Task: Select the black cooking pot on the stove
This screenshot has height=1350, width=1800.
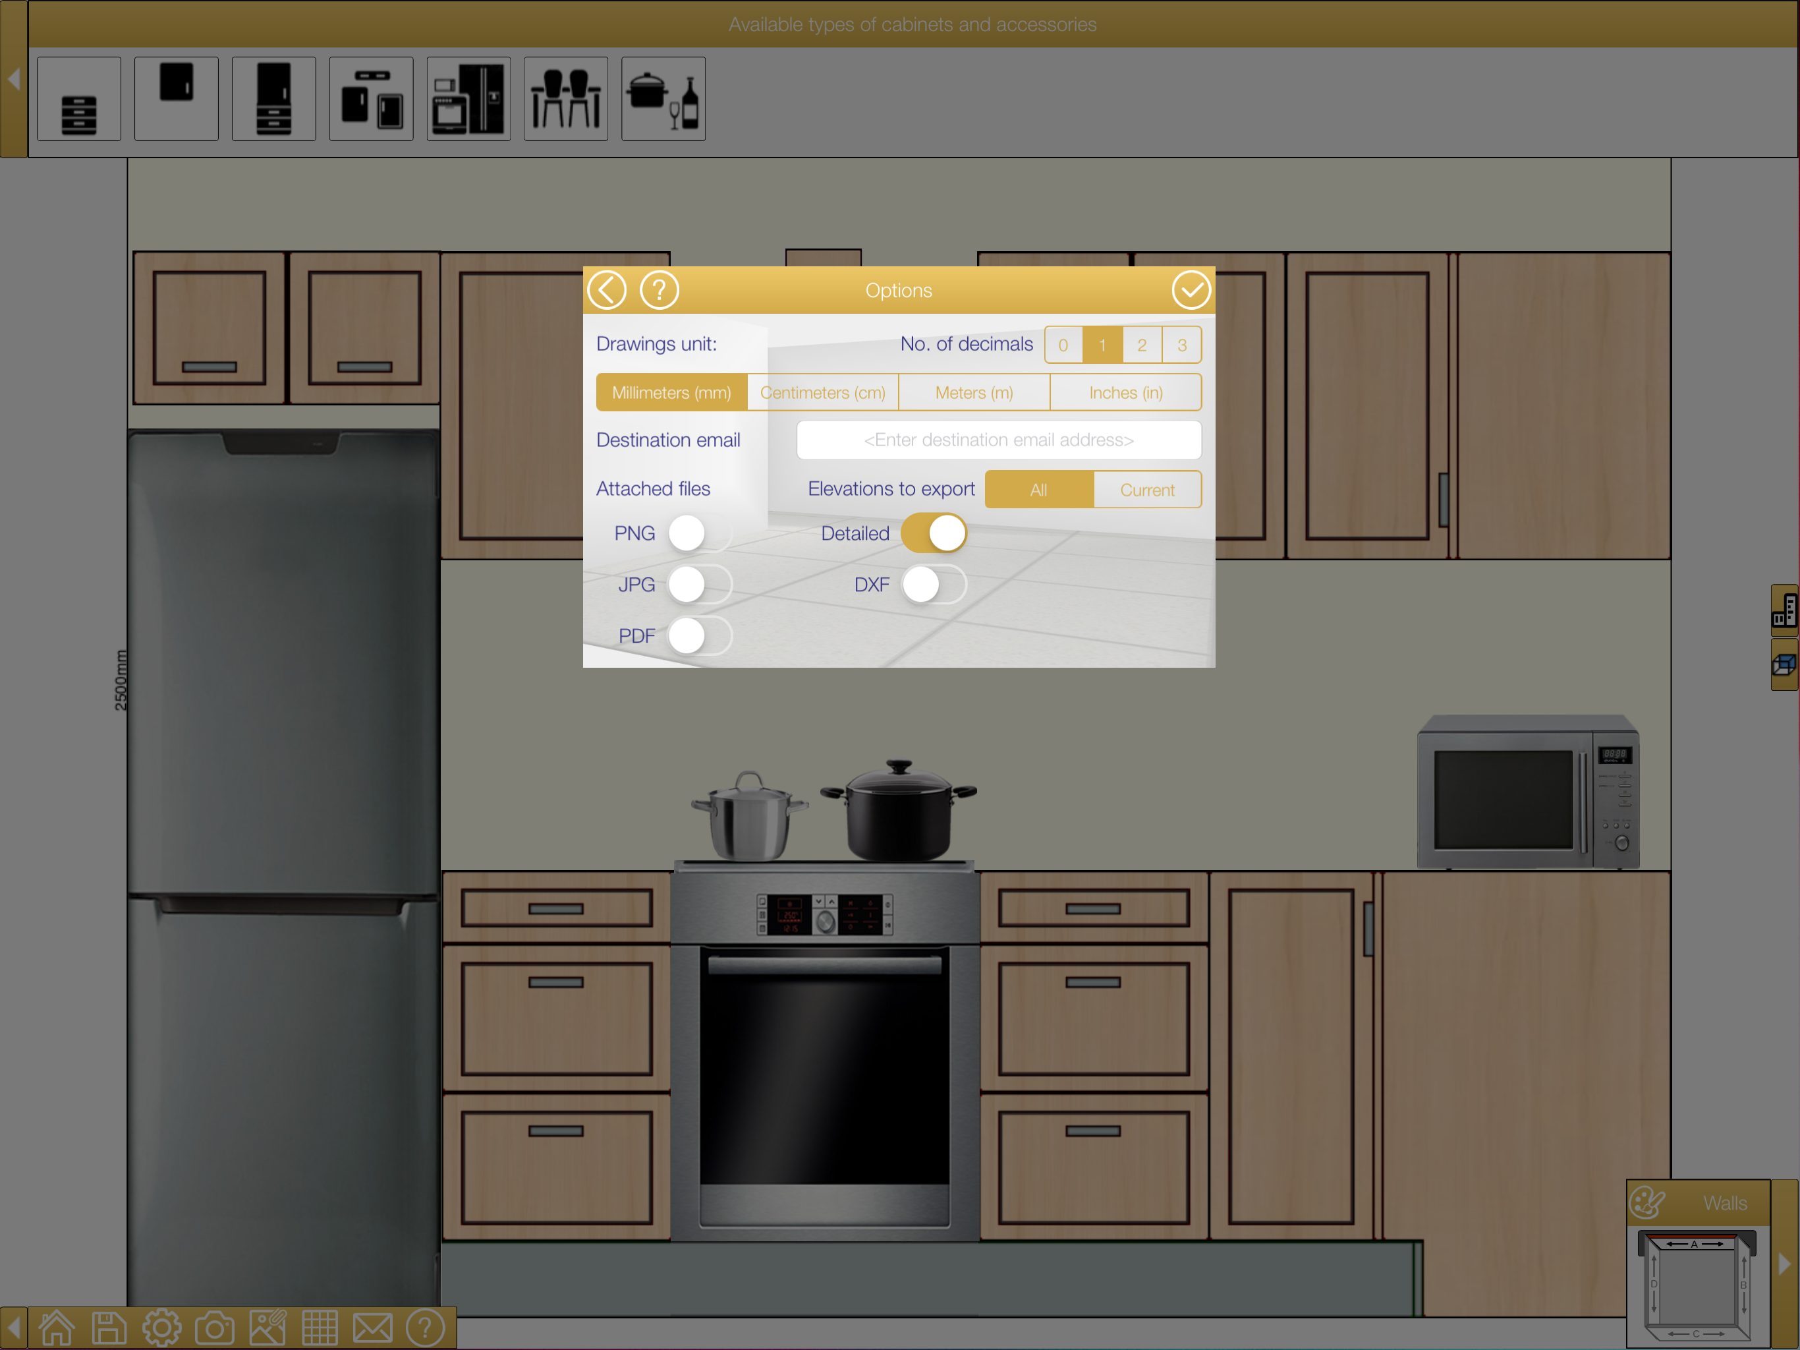Action: [x=899, y=811]
